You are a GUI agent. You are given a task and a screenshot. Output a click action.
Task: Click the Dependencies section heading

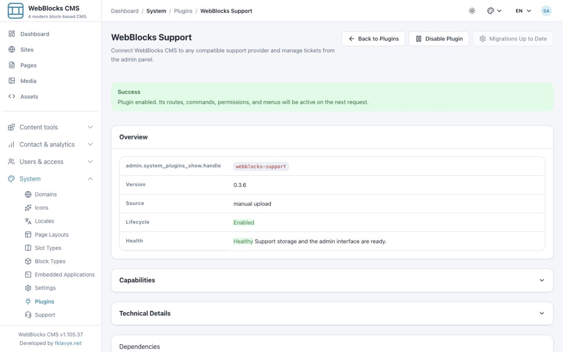click(139, 347)
